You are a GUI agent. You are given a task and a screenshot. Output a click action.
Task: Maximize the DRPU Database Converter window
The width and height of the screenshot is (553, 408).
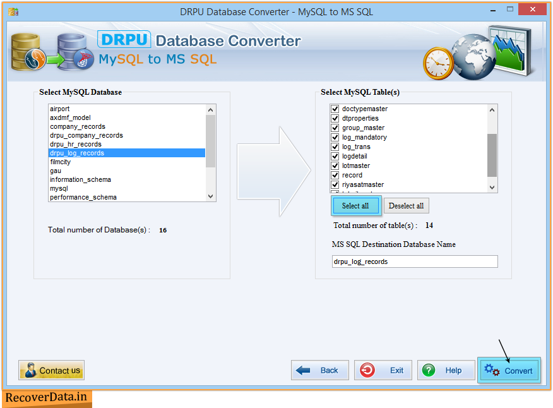510,9
